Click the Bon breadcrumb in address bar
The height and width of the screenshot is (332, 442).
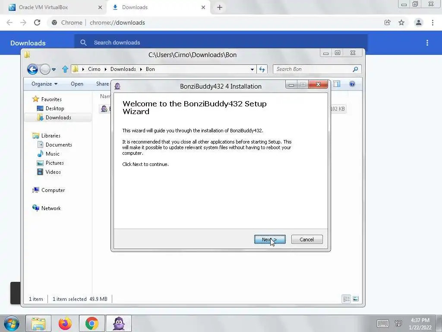[x=150, y=69]
